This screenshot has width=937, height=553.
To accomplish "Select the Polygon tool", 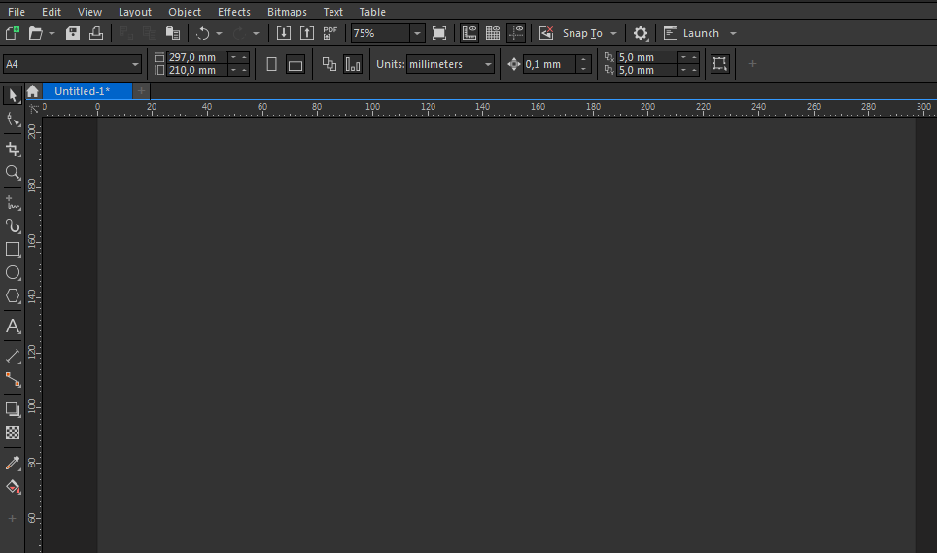I will point(13,296).
